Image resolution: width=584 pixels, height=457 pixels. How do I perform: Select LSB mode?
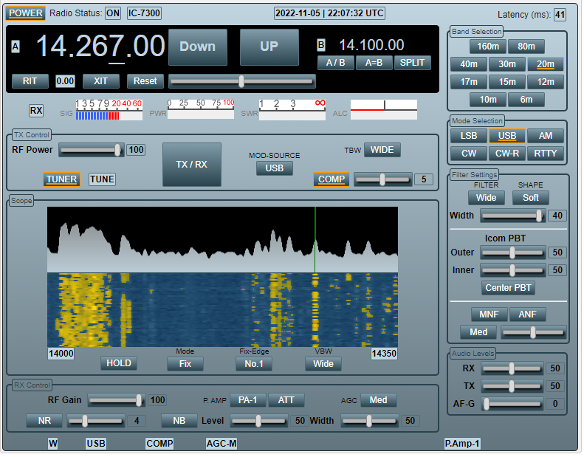[x=470, y=136]
